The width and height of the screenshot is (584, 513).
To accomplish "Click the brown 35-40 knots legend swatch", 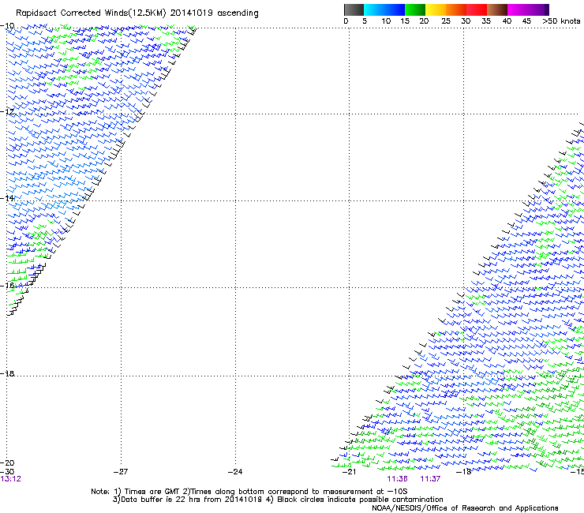I will (497, 9).
